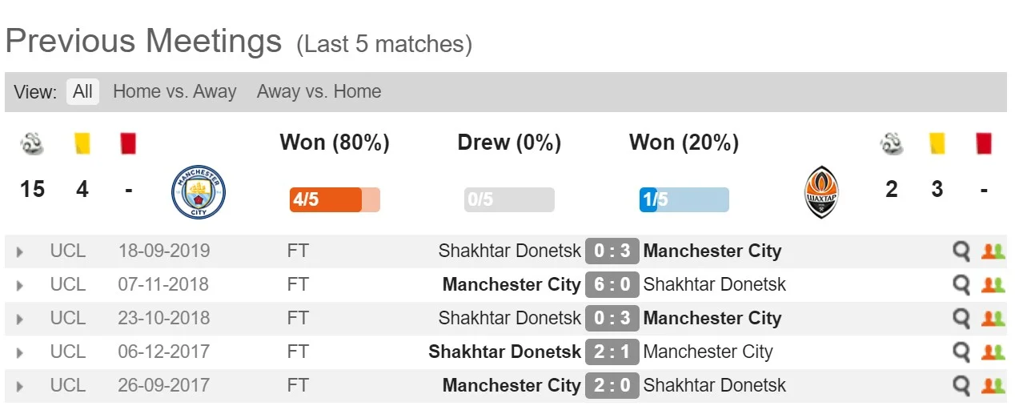Switch to Home vs. Away view

pyautogui.click(x=175, y=91)
